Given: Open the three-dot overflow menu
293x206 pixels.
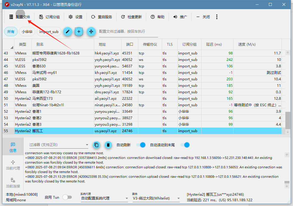Looking at the screenshot, I should [217, 17].
